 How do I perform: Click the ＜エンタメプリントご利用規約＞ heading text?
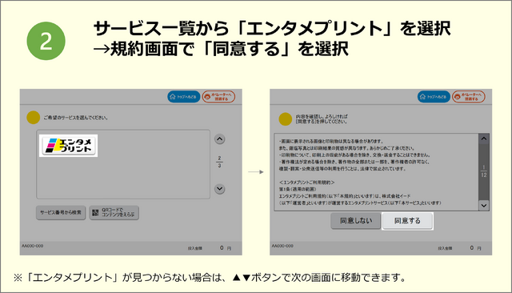point(307,183)
